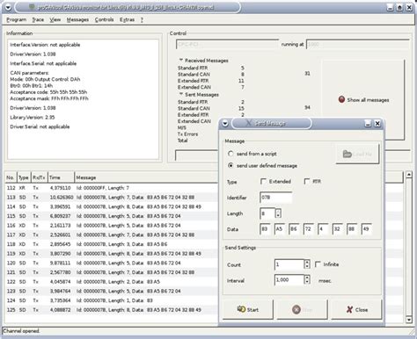Click the data byte field containing 4

tap(323, 229)
